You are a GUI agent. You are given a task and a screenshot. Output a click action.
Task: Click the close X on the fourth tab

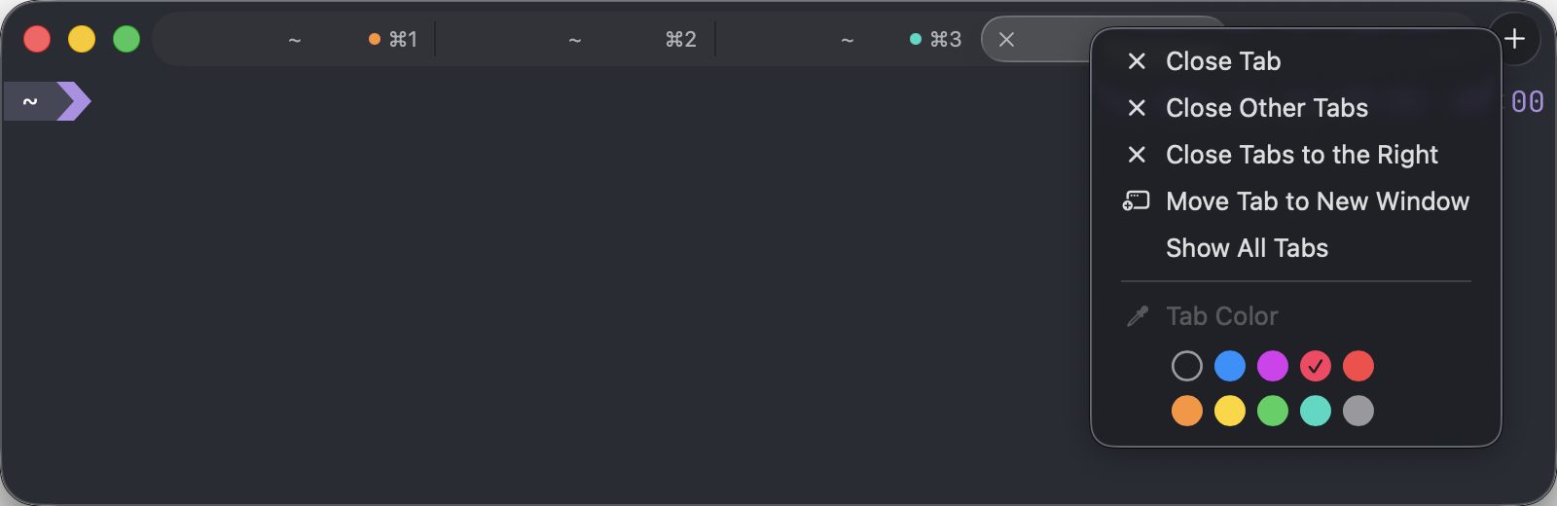pyautogui.click(x=1007, y=40)
